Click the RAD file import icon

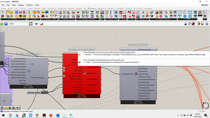pos(83,12)
